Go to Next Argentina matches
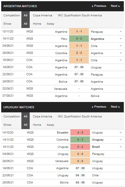 pos(115,6)
